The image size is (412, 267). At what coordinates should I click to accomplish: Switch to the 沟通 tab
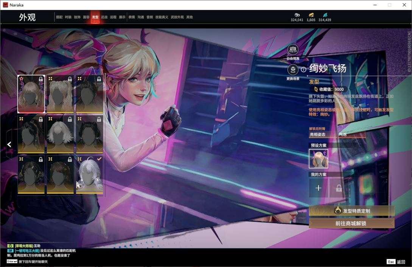[141, 17]
